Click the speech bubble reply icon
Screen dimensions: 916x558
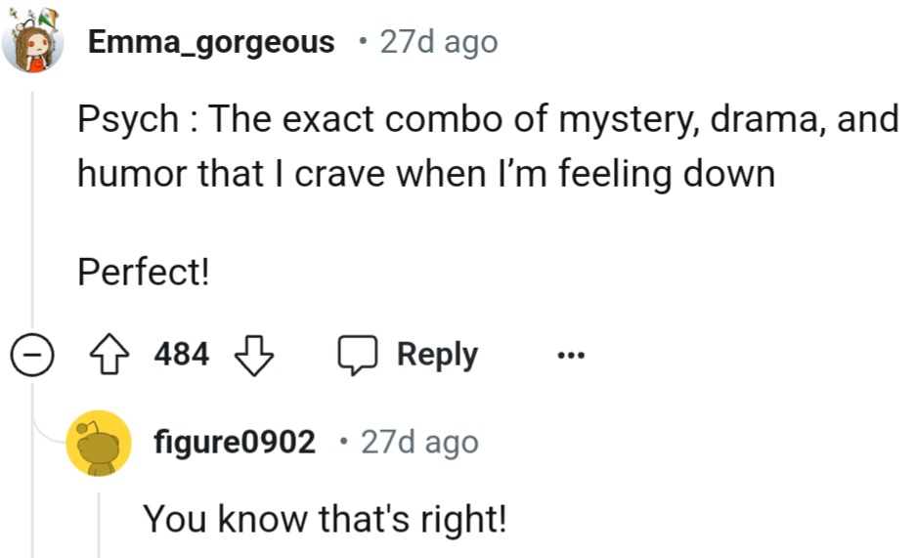click(358, 355)
